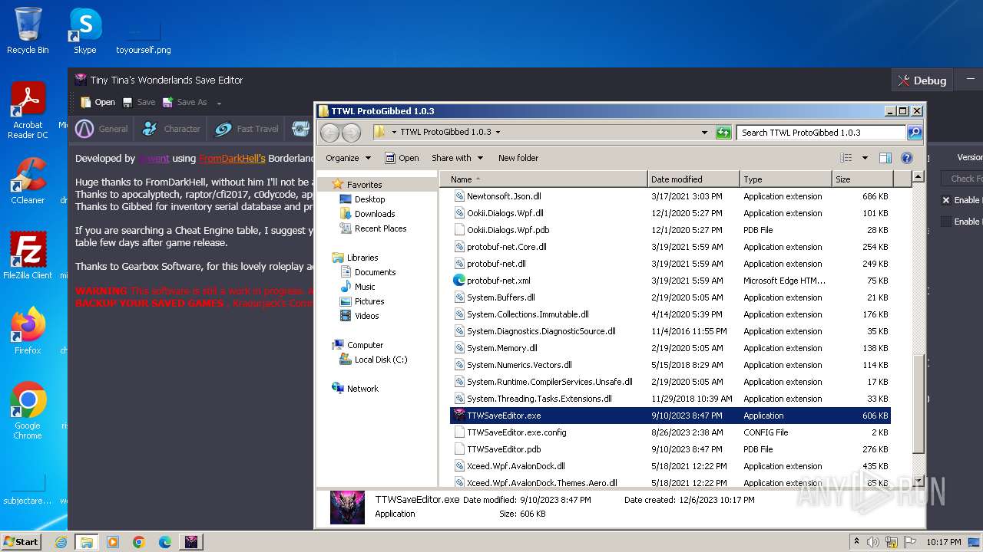Refresh the folder with green arrows icon

click(x=723, y=133)
